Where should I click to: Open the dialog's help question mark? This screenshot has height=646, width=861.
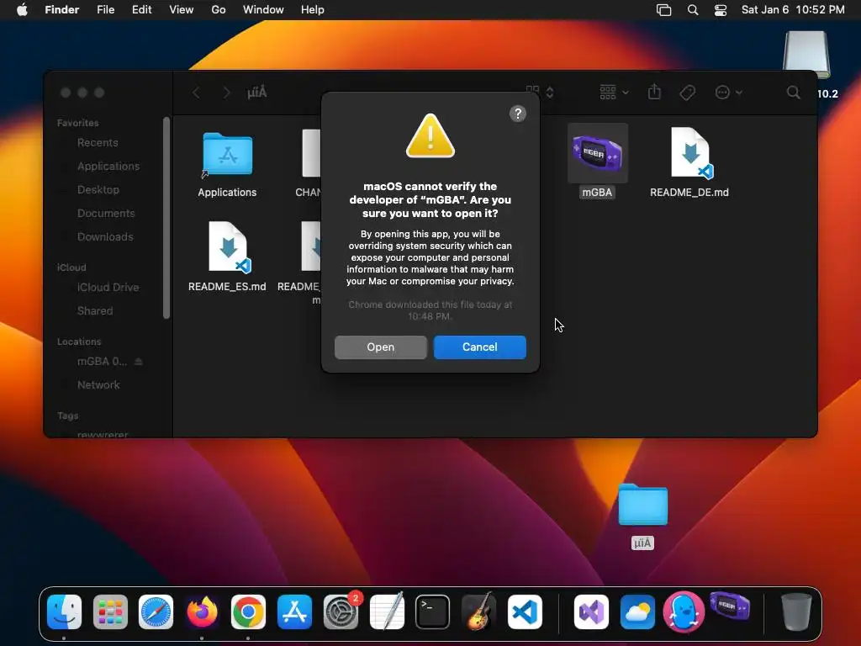point(518,114)
